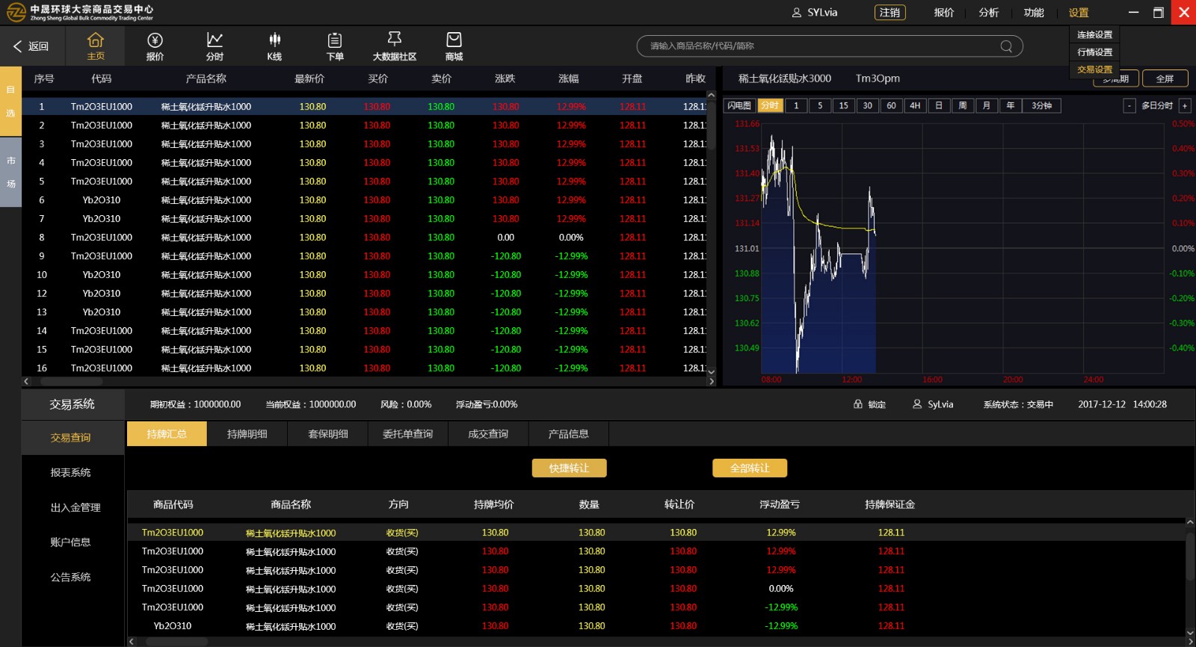Select the 日 daily chart period
Image resolution: width=1196 pixels, height=647 pixels.
coord(939,106)
